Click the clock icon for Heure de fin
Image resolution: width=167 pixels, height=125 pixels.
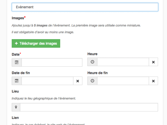[92, 81]
